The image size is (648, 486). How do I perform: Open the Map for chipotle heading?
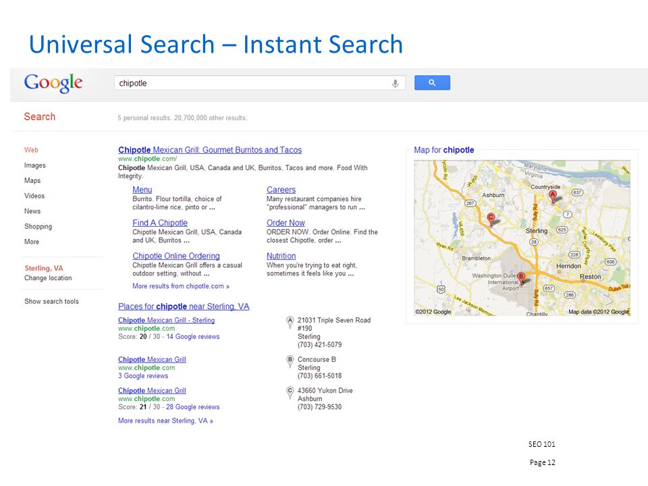(x=444, y=150)
